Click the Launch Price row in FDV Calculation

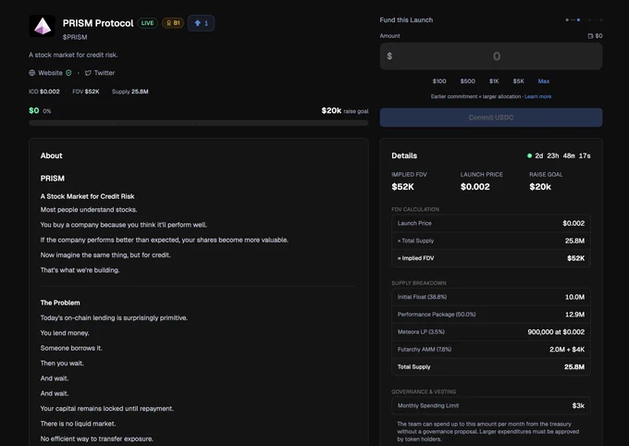click(x=490, y=223)
